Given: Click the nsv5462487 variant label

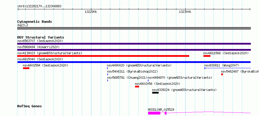Looking at the screenshot, I should tap(240, 71).
